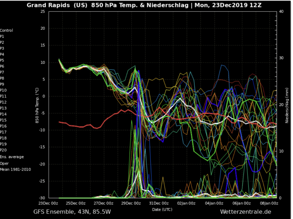The width and height of the screenshot is (293, 219).
Task: Click the Control legend entry
Action: pos(7,30)
